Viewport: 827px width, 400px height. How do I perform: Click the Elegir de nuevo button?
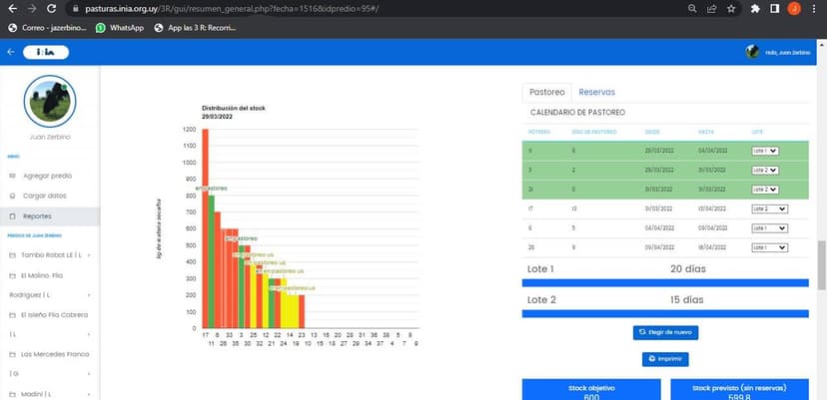point(665,332)
